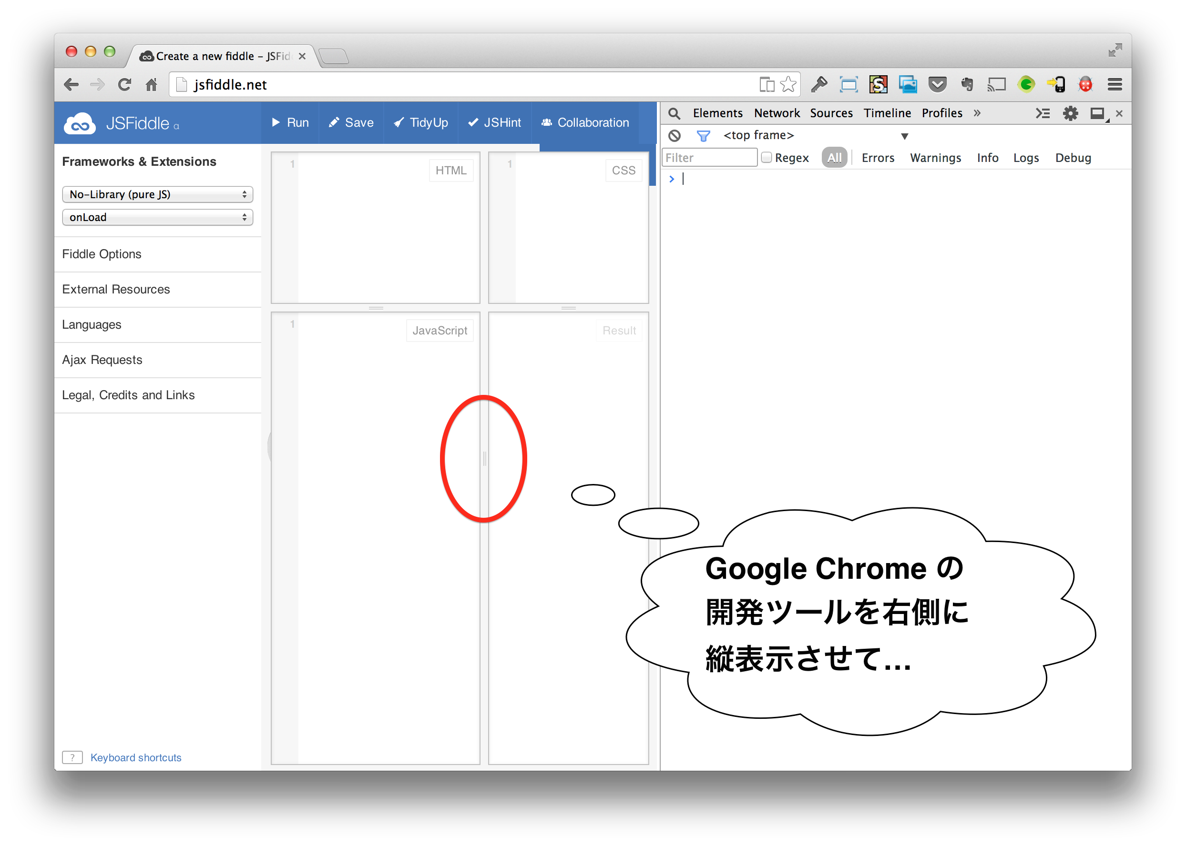Enable the Warnings filter in console
The width and height of the screenshot is (1186, 846).
tap(935, 158)
